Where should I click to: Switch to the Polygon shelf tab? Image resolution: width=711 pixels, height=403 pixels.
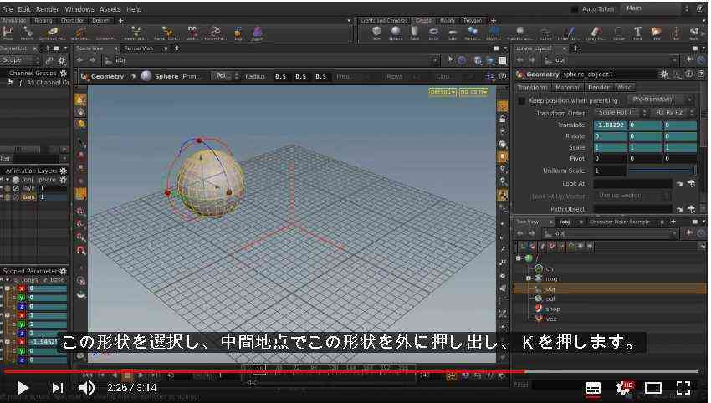coord(473,21)
